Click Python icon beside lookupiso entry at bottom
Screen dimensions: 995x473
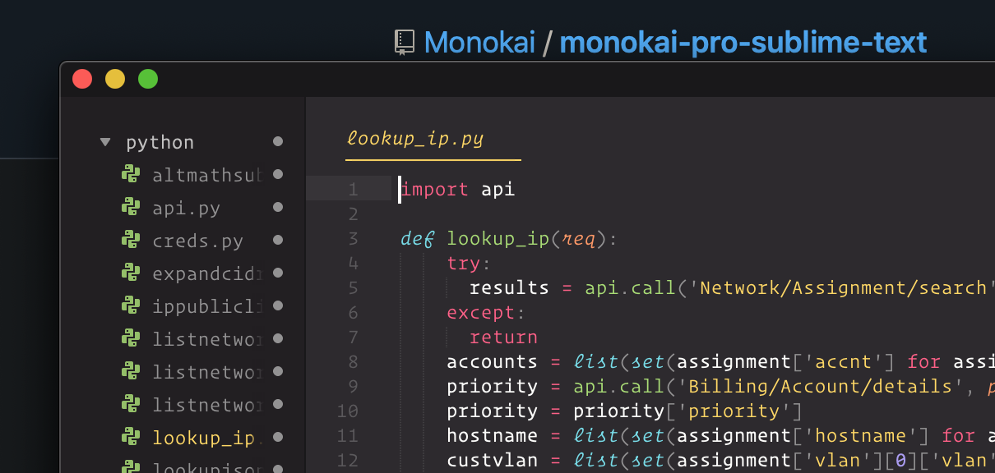pyautogui.click(x=131, y=468)
